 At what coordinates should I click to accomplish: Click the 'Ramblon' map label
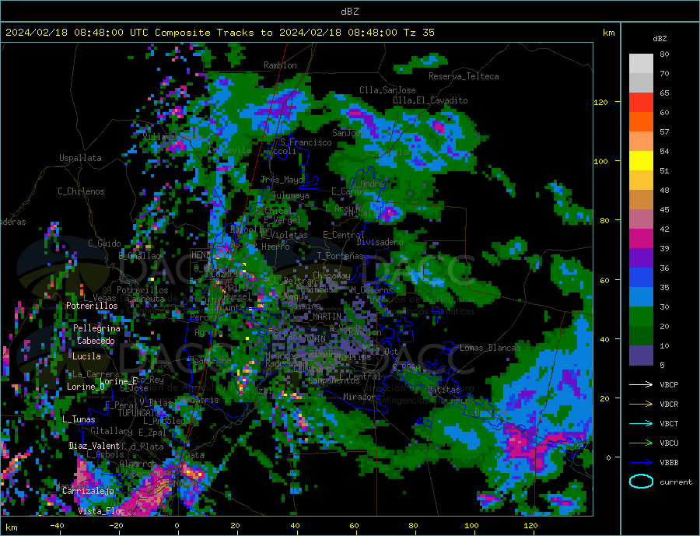pyautogui.click(x=280, y=65)
